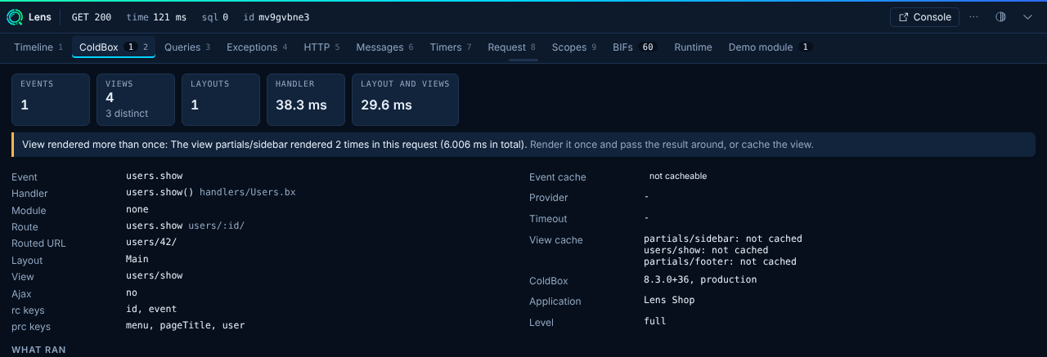1047x357 pixels.
Task: Click the handlers/Users.bx file path
Action: (247, 193)
